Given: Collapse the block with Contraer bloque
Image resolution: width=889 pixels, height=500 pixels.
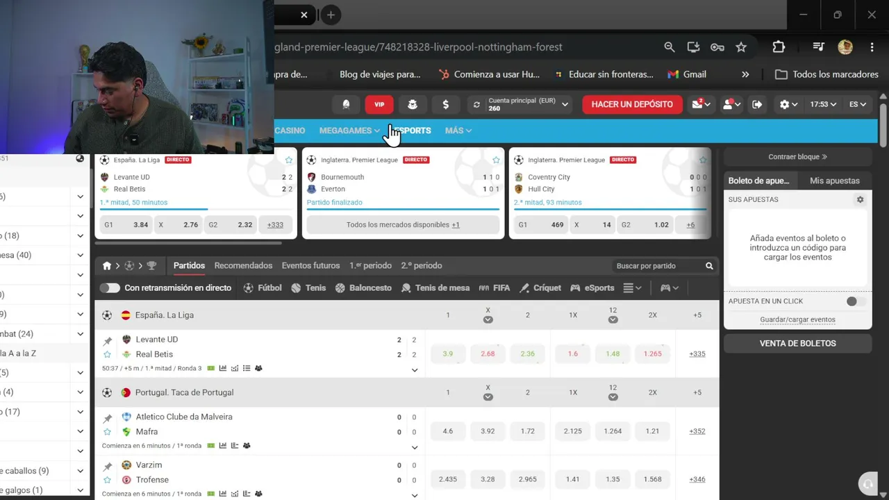Looking at the screenshot, I should click(x=797, y=157).
